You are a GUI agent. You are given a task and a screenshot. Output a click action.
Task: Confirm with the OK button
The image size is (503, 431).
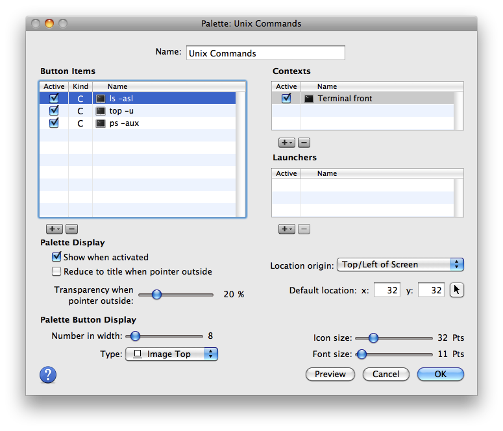pos(441,374)
